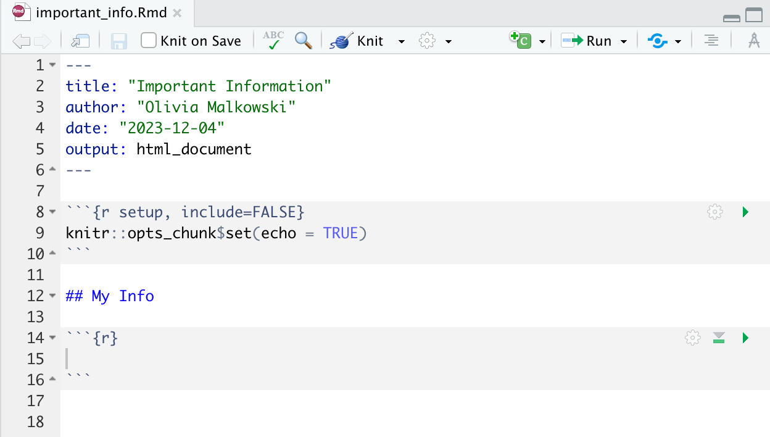This screenshot has height=437, width=770.
Task: Insert a new code chunk
Action: (520, 41)
